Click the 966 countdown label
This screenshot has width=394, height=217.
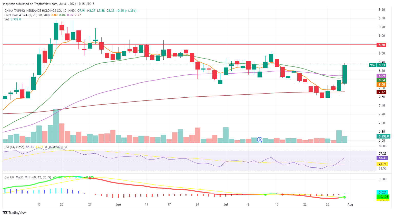coord(372,65)
